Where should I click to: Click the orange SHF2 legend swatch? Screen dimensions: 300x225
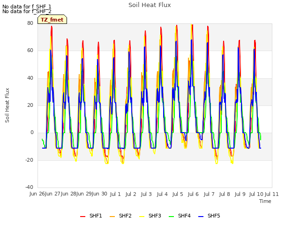[112, 216]
